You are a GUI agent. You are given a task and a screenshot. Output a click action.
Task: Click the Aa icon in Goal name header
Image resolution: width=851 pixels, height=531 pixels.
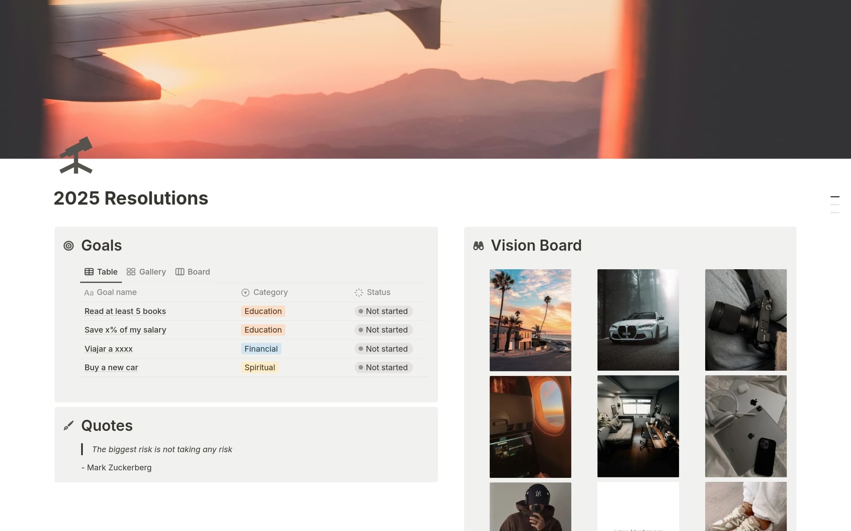click(x=89, y=293)
